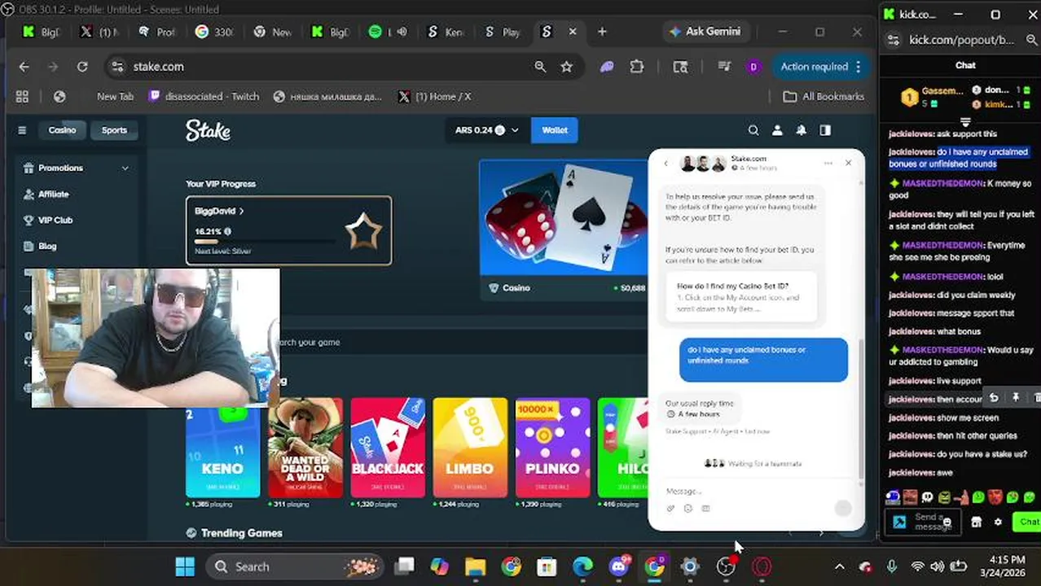The width and height of the screenshot is (1041, 586).
Task: Expand the BiggDavid VIP profile chevron
Action: pos(241,211)
